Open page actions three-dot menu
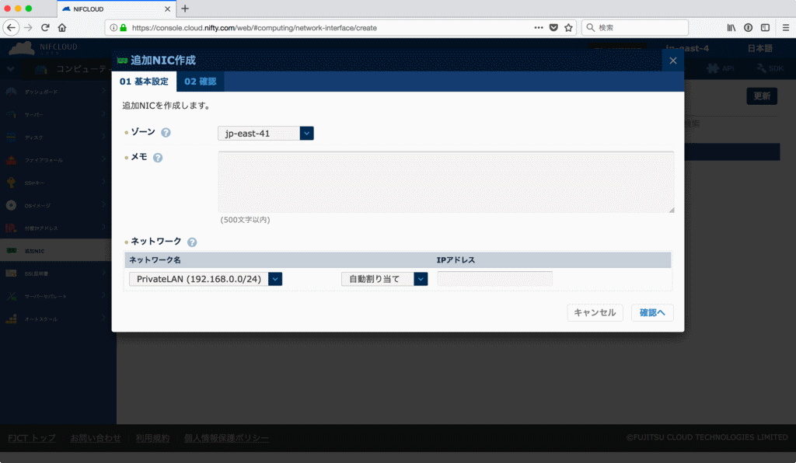The height and width of the screenshot is (463, 796). click(x=539, y=28)
